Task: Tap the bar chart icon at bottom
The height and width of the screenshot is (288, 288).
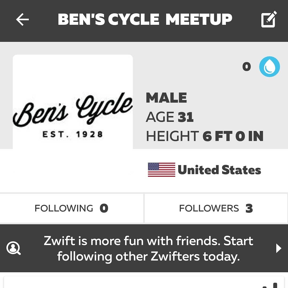Action: (x=269, y=285)
